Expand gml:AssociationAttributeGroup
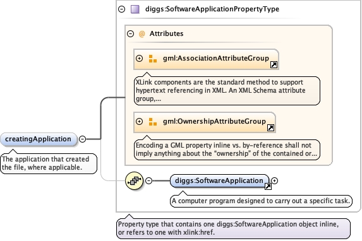Viewport: 362px width, 241px height. [139, 58]
